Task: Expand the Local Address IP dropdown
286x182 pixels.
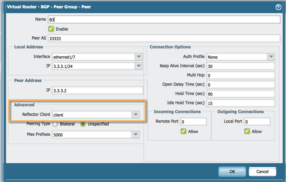Action: (138, 66)
